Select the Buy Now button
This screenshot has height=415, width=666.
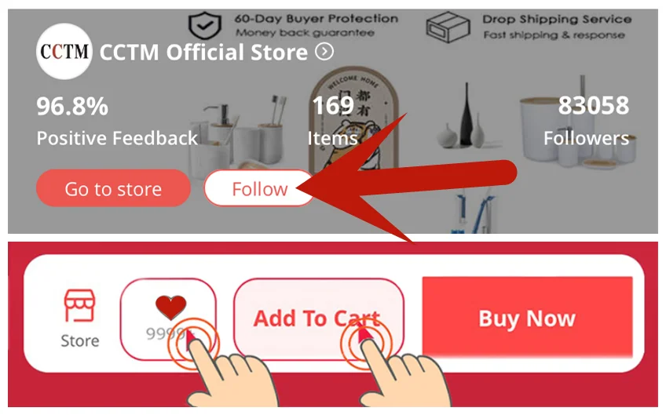coord(527,318)
